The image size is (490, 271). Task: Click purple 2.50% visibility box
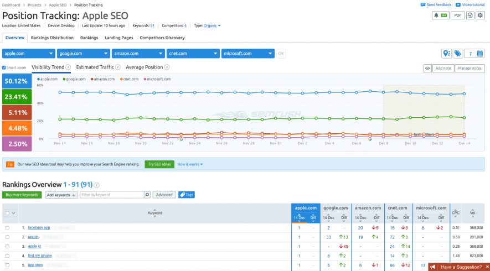(17, 144)
